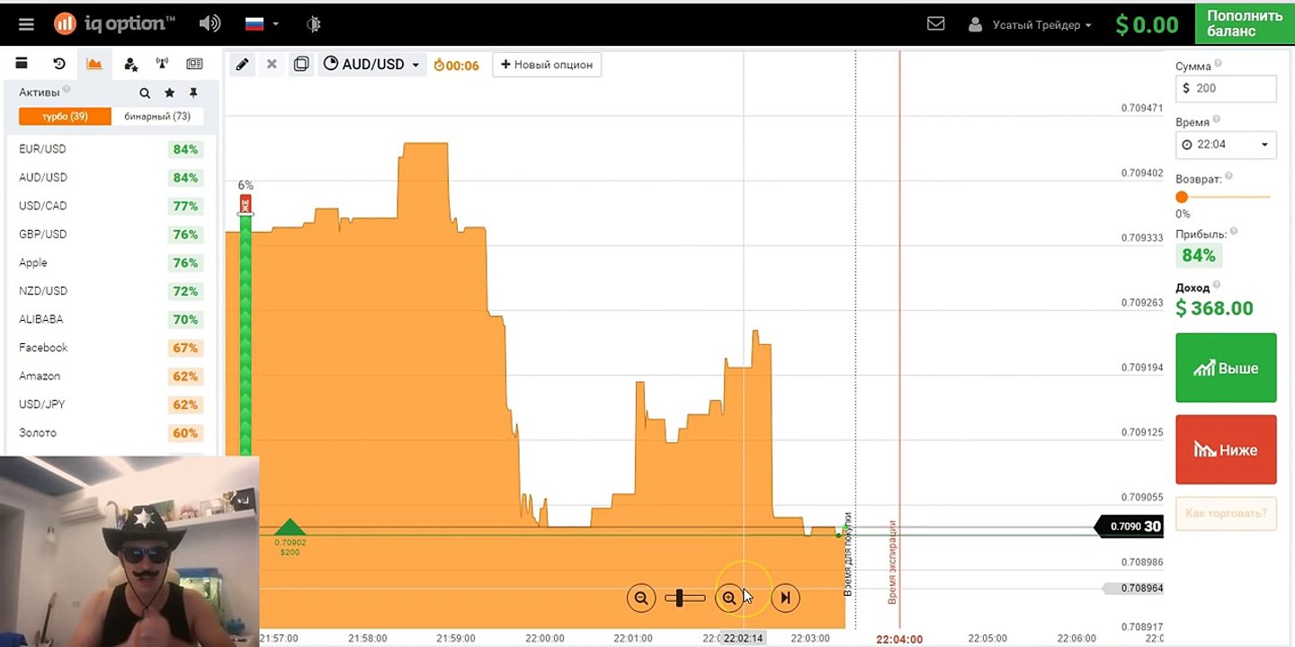Click the green open position triangle marker

[x=290, y=527]
